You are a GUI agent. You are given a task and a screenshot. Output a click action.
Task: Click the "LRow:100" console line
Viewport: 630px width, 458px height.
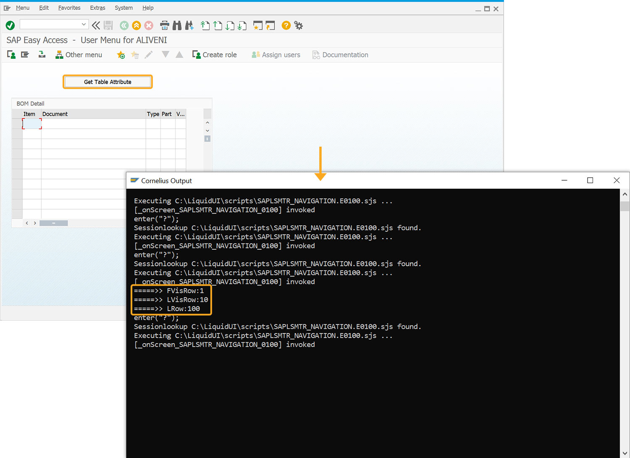click(167, 308)
